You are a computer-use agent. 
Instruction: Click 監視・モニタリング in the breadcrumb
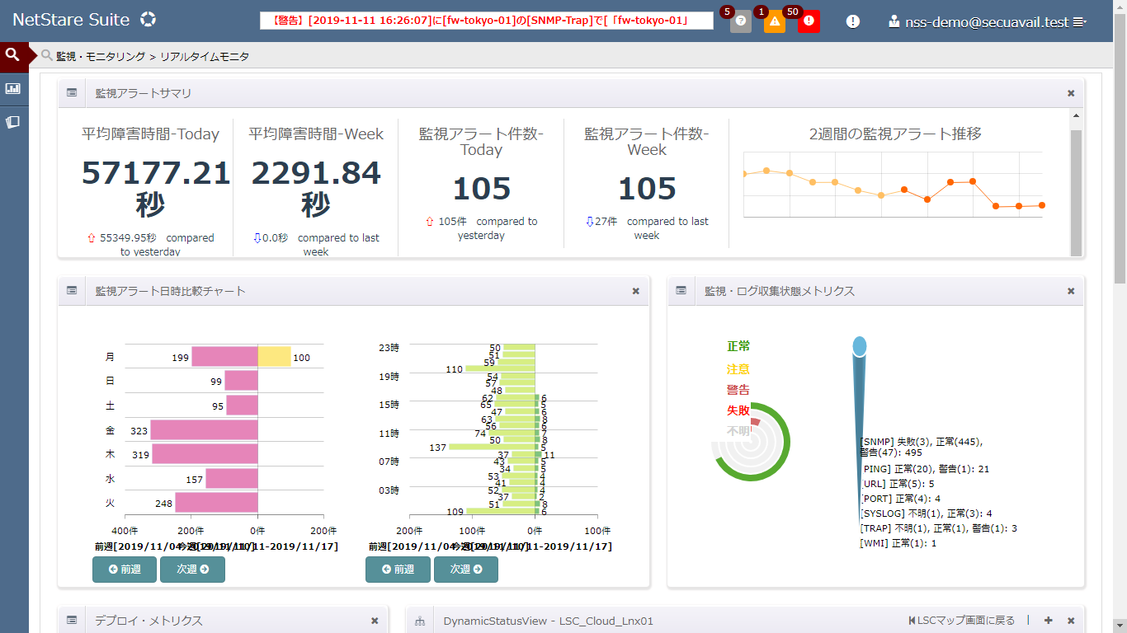[101, 56]
